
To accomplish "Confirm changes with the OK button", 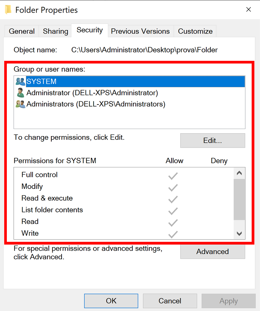I will [x=111, y=301].
